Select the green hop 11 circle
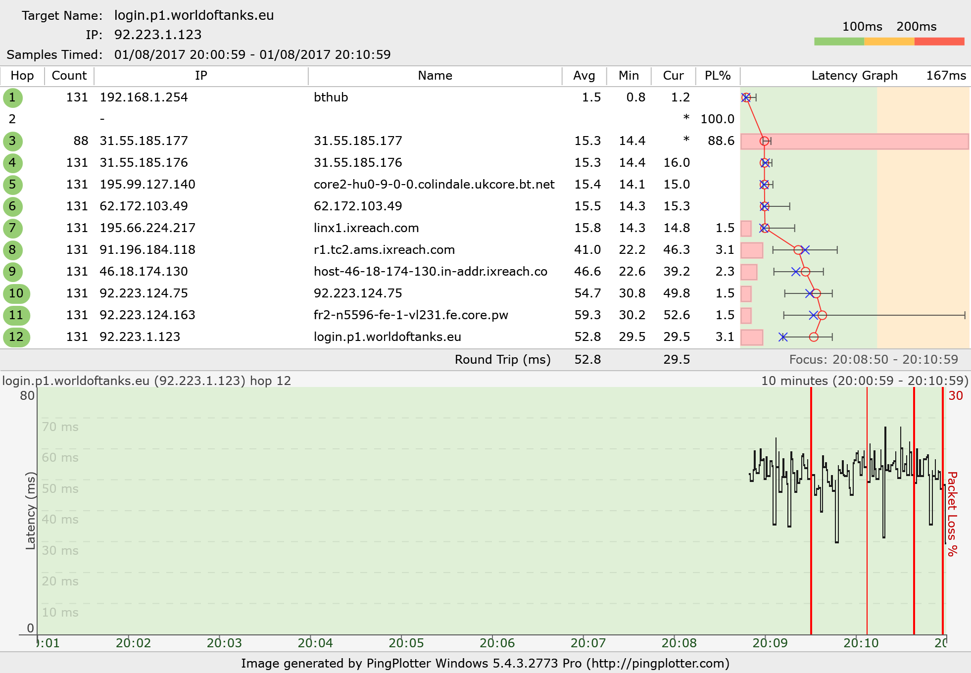Image resolution: width=971 pixels, height=673 pixels. point(16,315)
